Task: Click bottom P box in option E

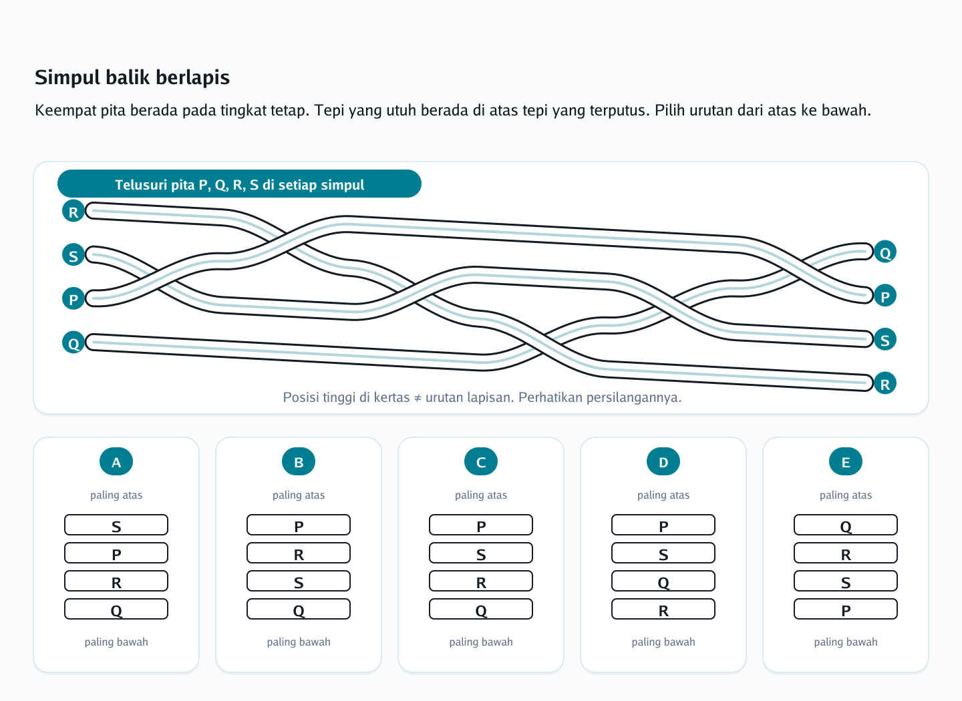Action: pyautogui.click(x=846, y=610)
